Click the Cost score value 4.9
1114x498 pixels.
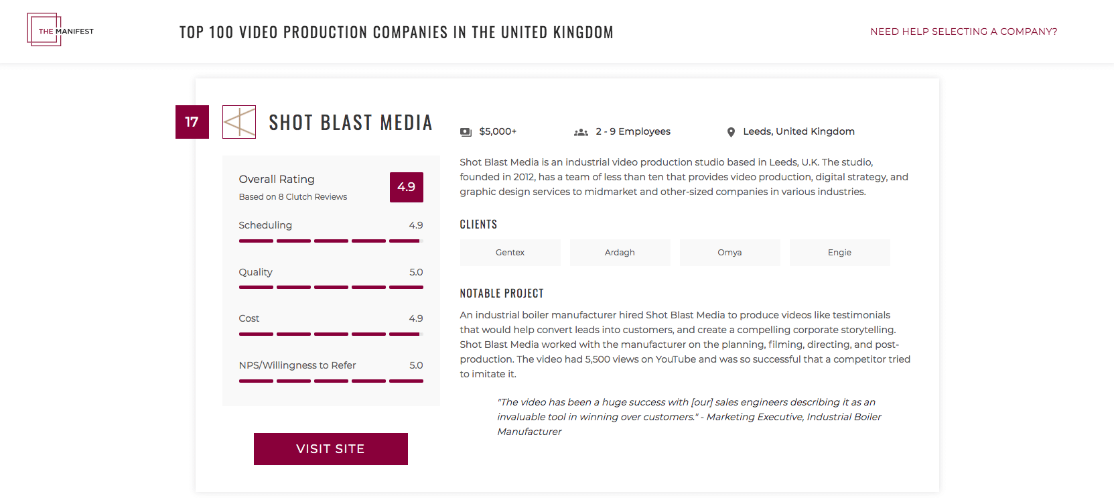pos(416,318)
